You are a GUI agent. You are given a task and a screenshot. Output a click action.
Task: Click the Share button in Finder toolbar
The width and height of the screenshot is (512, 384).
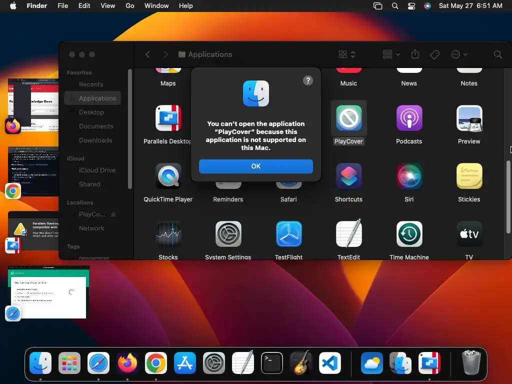(415, 54)
